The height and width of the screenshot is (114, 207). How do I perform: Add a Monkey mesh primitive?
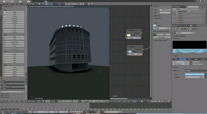pyautogui.click(x=14, y=32)
